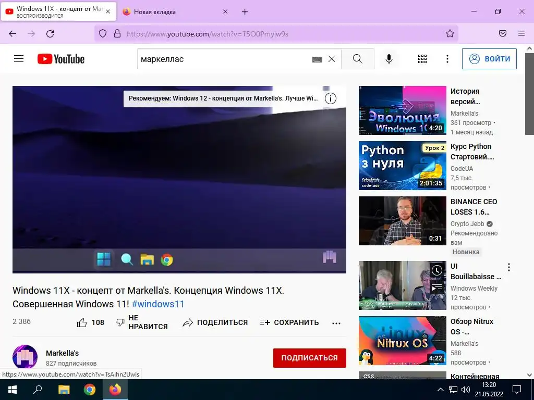This screenshot has width=534, height=400.
Task: Save video via СОХРАНИТЬ
Action: [289, 322]
